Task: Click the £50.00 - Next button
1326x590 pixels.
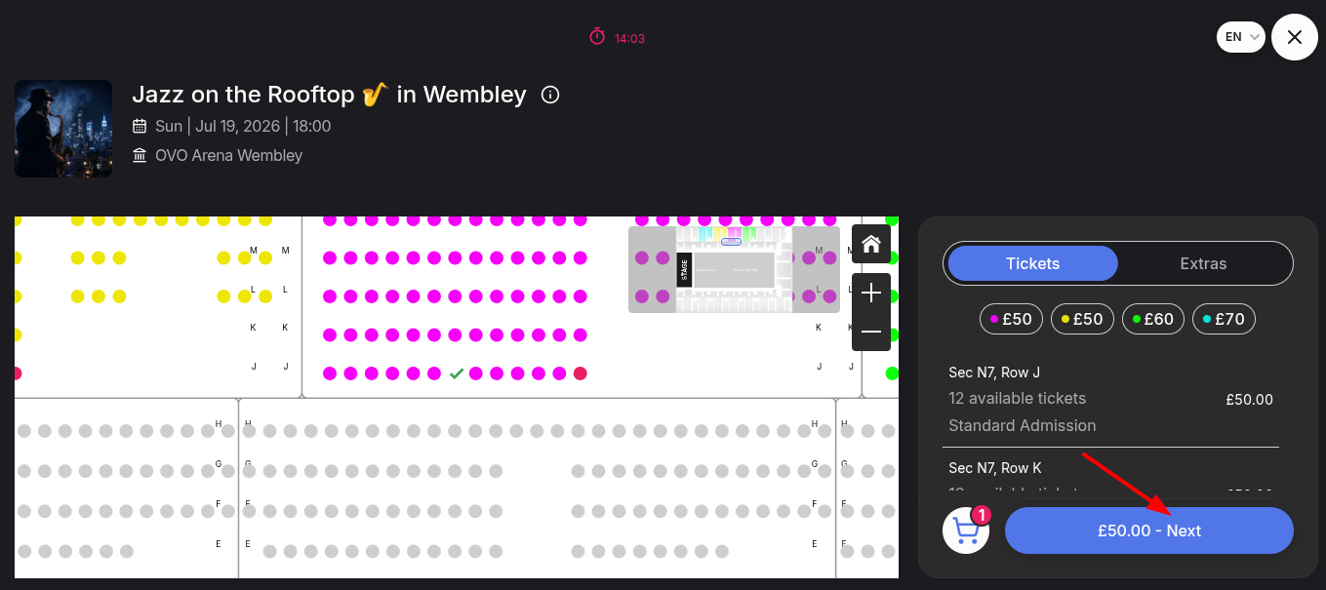Action: 1149,531
